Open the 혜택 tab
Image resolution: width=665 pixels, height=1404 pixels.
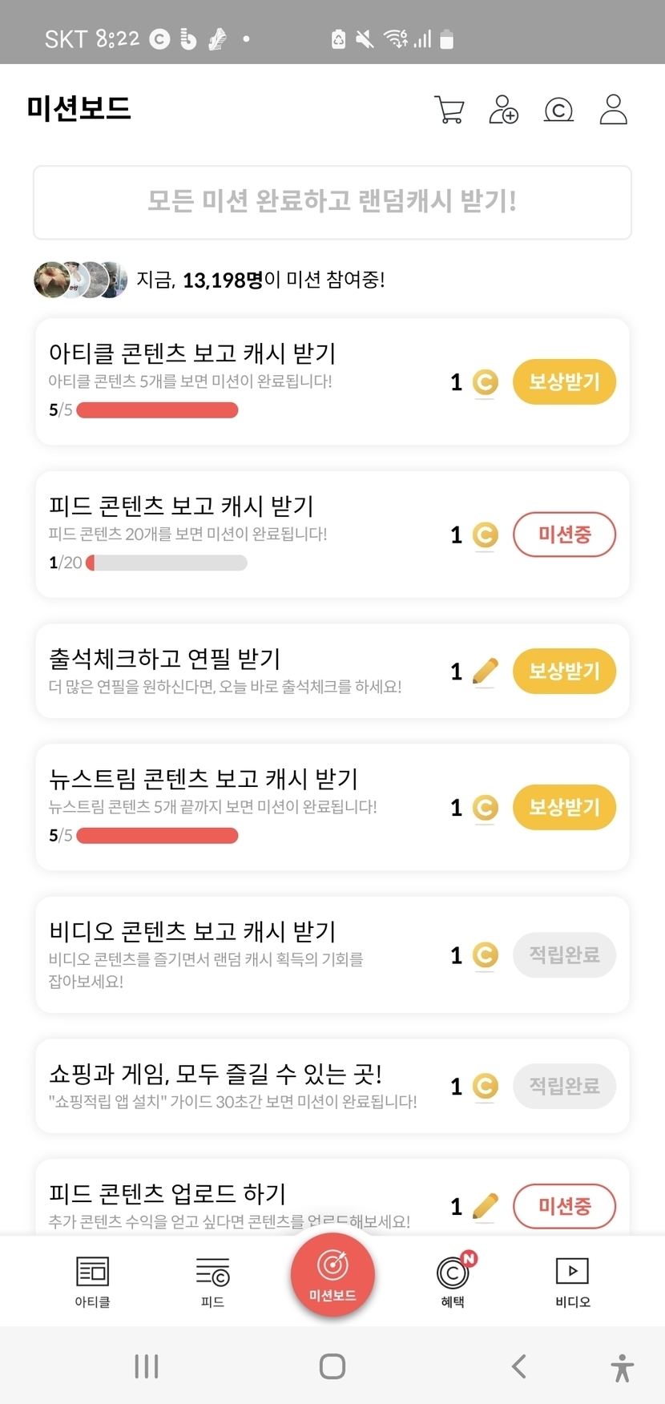453,1280
